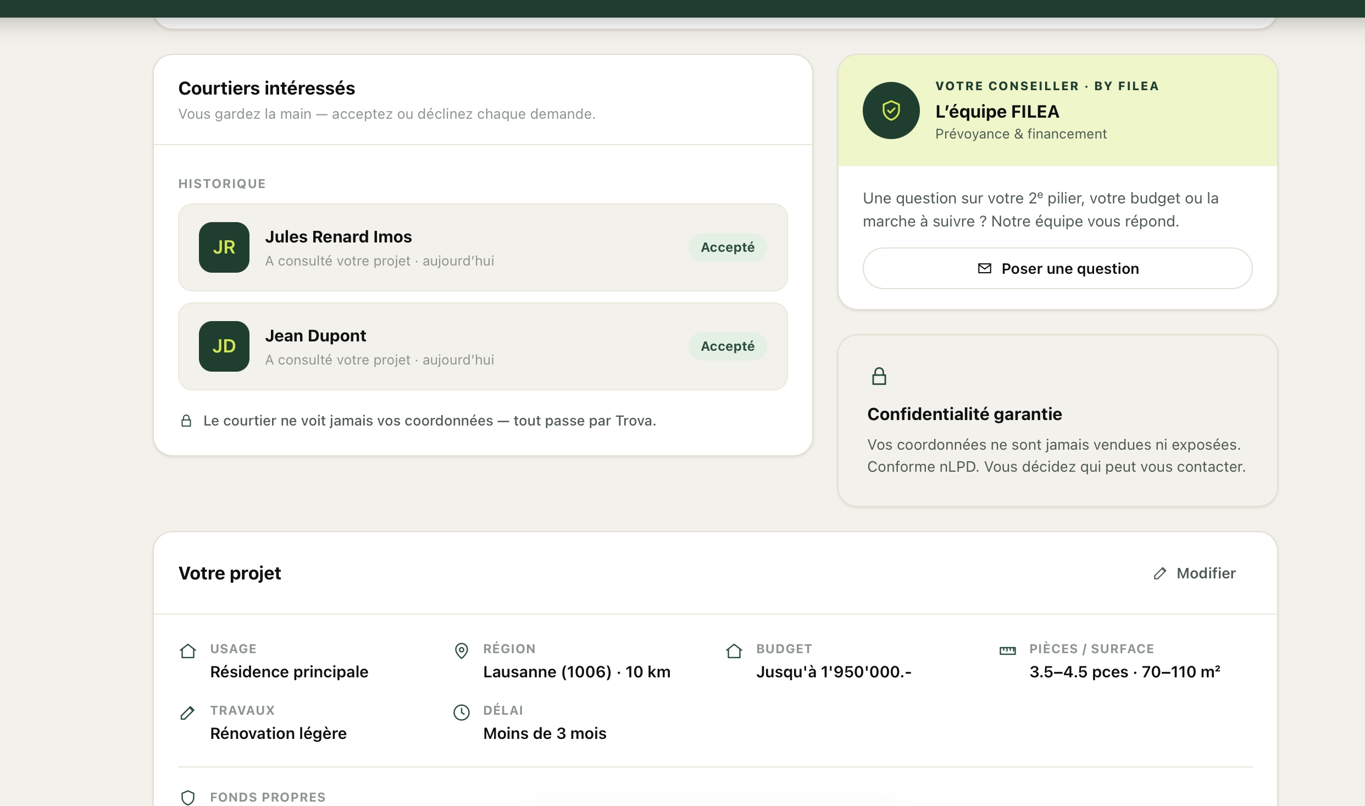
Task: Open the Jules Renard Imos broker card
Action: tap(483, 247)
